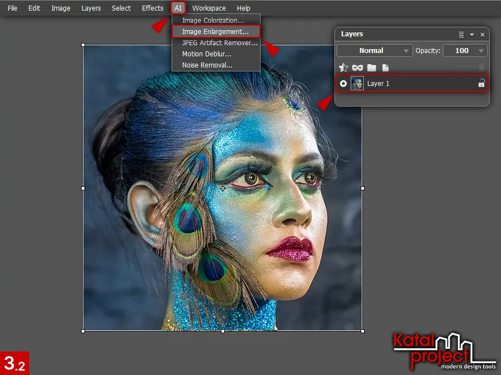Add a new layer with page icon
The height and width of the screenshot is (375, 501).
point(385,68)
